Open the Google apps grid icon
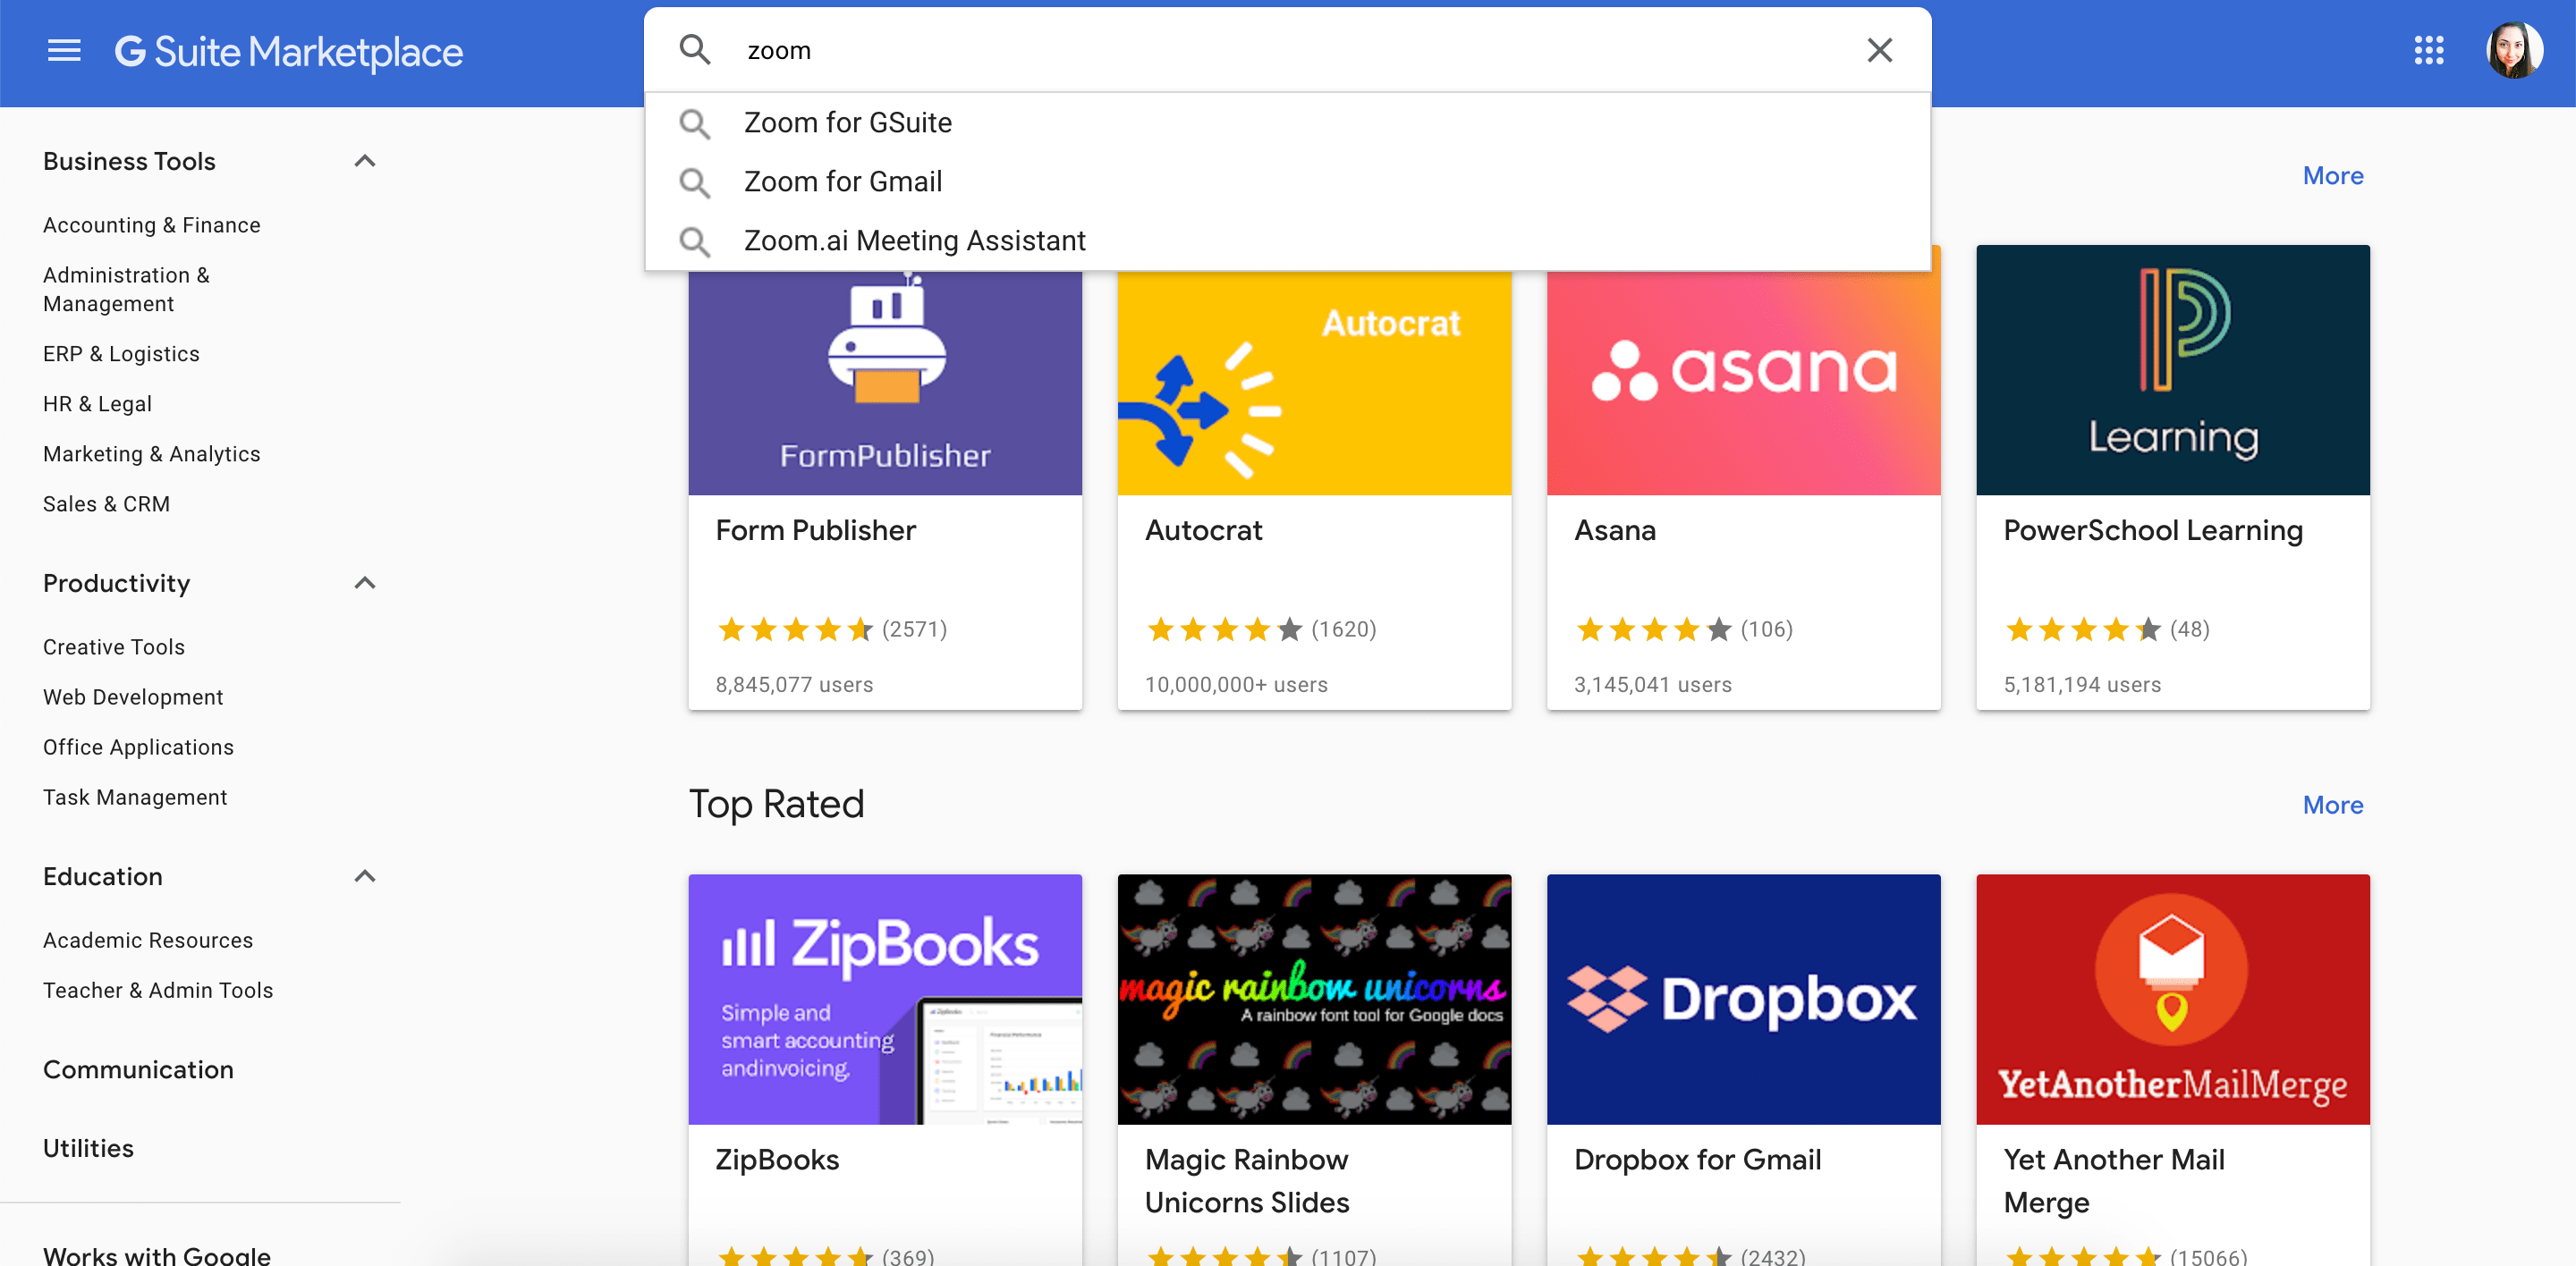Screen dimensions: 2576x1266 (2428, 50)
